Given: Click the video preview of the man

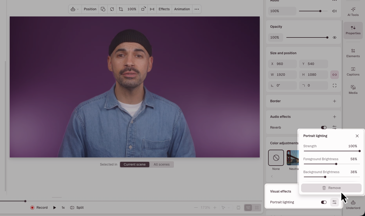Looking at the screenshot, I should 135,87.
